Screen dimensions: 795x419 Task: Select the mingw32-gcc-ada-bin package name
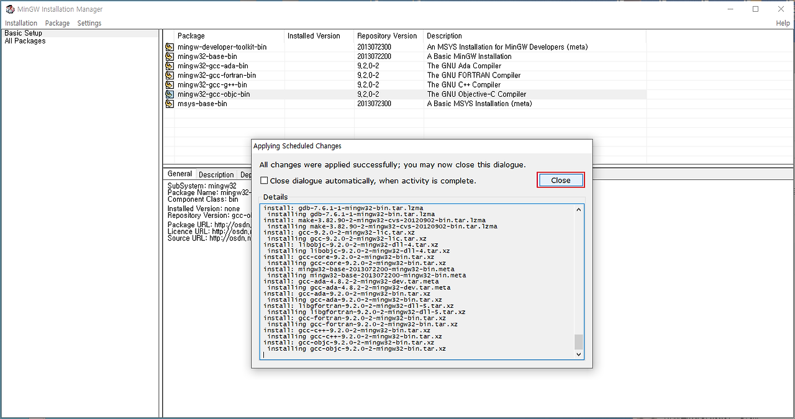coord(212,66)
